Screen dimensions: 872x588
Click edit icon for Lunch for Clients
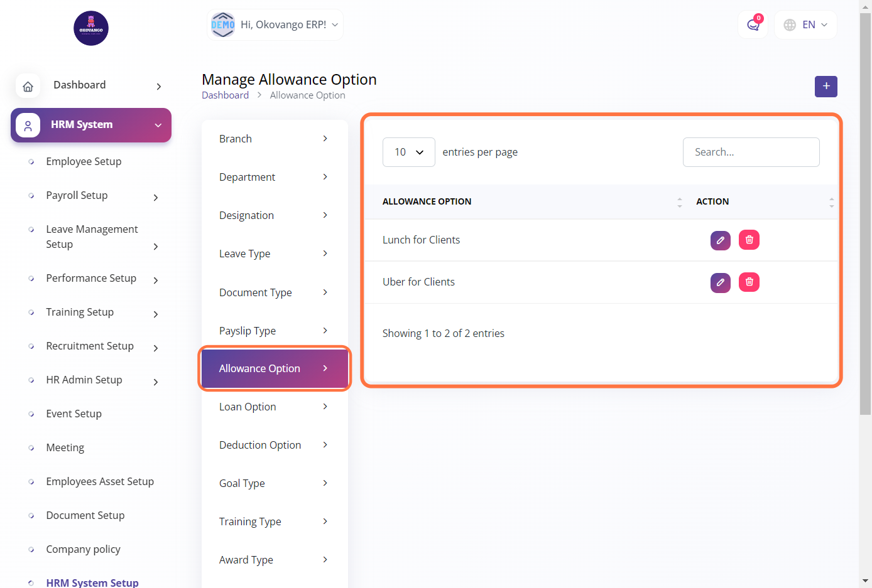point(720,240)
